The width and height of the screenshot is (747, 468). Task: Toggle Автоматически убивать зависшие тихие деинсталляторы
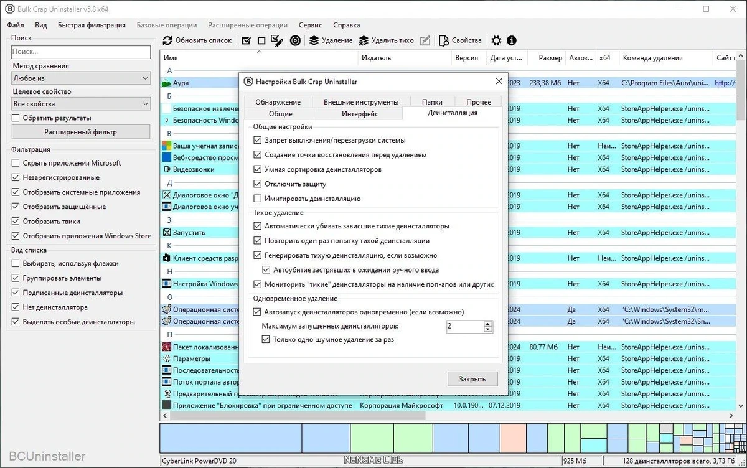(258, 226)
